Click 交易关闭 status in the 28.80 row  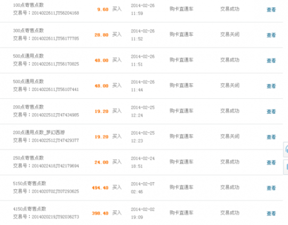[230, 34]
